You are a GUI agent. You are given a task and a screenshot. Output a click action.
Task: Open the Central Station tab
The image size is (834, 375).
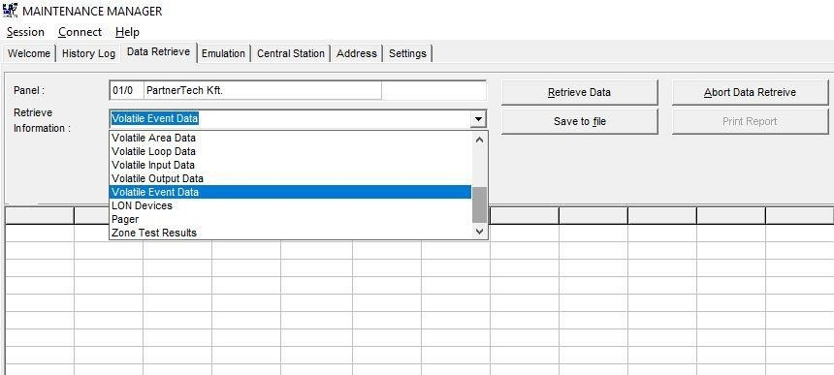click(291, 53)
